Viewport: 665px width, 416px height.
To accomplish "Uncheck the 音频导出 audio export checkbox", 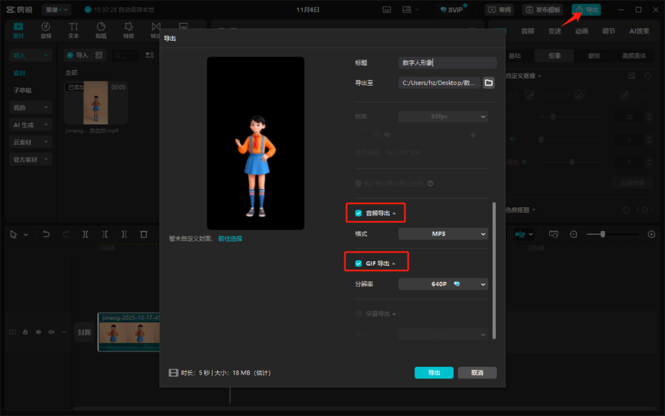I will 358,213.
